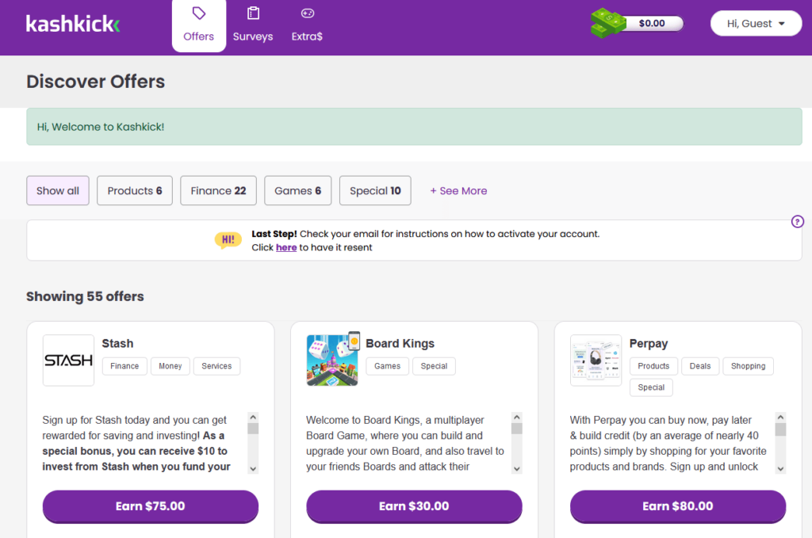Click the Services tag on Stash card
812x538 pixels.
[216, 366]
